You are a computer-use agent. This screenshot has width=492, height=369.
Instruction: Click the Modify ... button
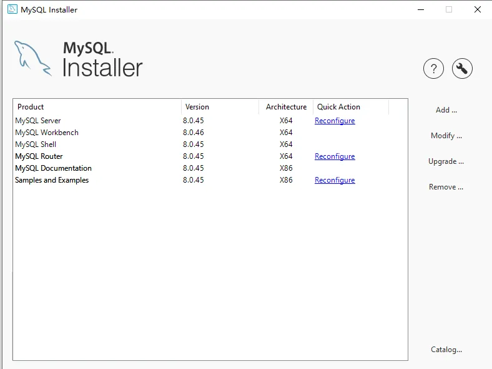point(446,136)
